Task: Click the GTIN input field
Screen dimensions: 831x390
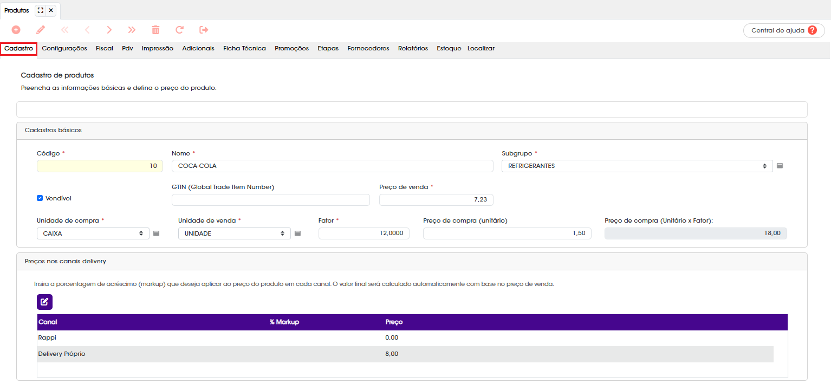Action: (271, 200)
